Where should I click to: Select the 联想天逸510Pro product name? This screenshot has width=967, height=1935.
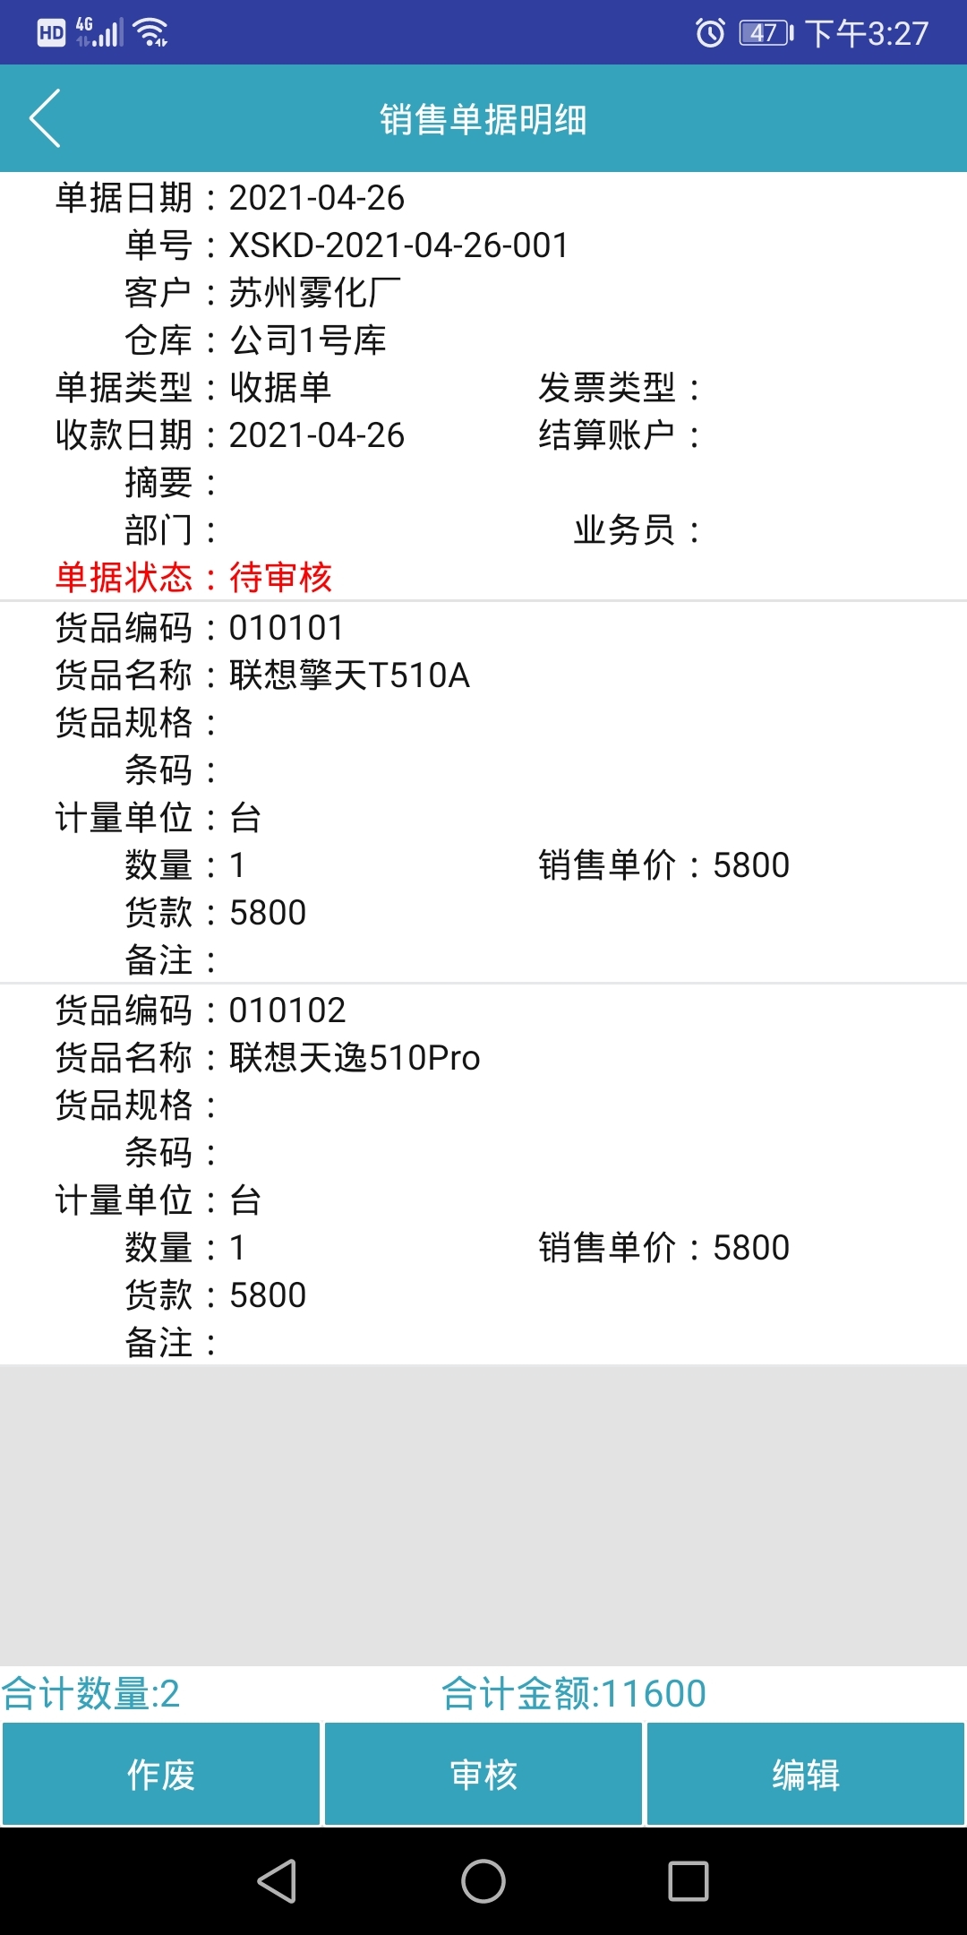(x=355, y=1058)
